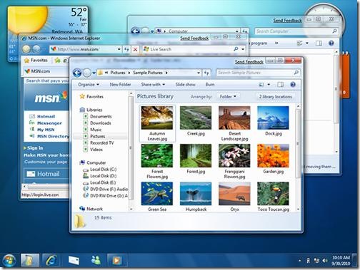The height and width of the screenshot is (270, 360).
Task: Open the Share with dropdown
Action: tap(153, 85)
